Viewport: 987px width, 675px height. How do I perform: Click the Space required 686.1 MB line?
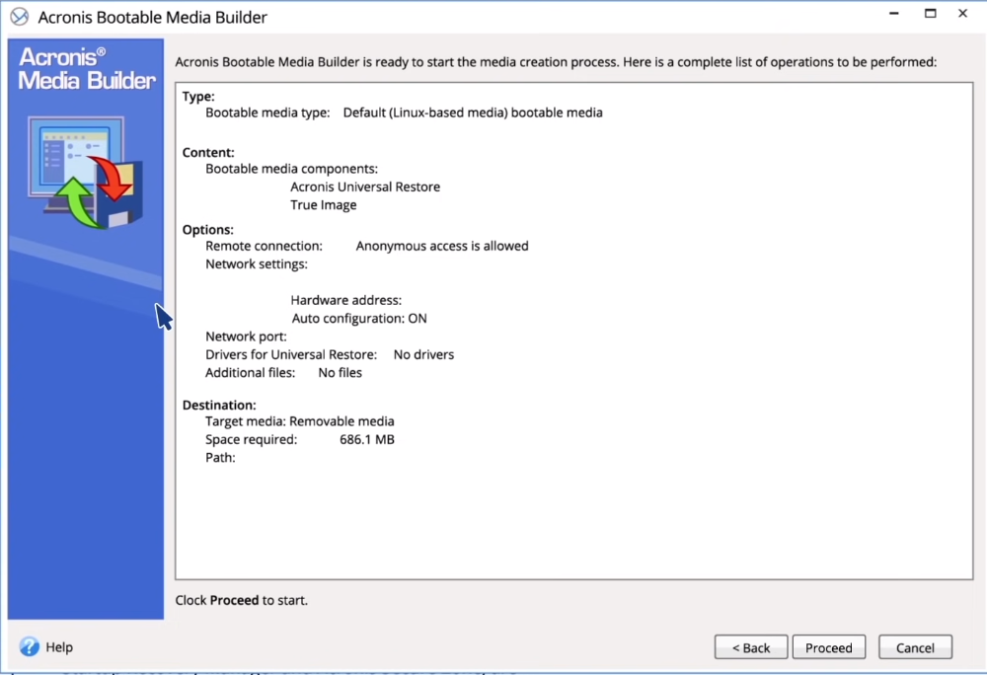point(299,439)
